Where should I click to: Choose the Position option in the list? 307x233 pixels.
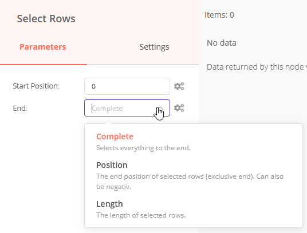coord(112,165)
